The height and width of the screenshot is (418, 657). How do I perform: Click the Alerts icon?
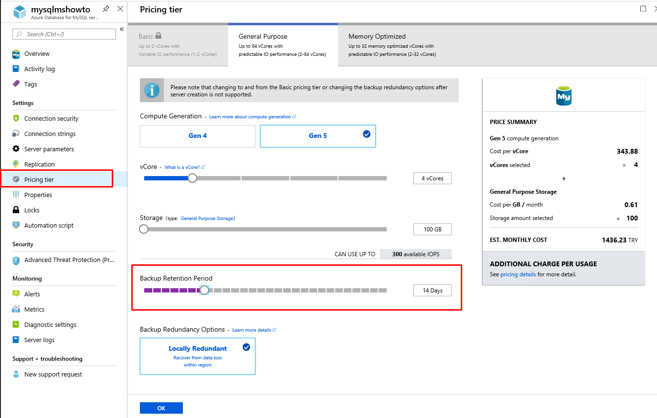pyautogui.click(x=16, y=294)
